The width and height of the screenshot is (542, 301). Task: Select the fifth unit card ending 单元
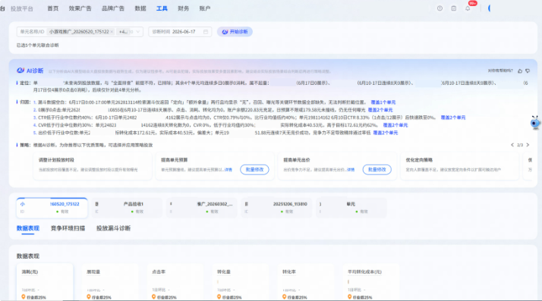tap(351, 208)
